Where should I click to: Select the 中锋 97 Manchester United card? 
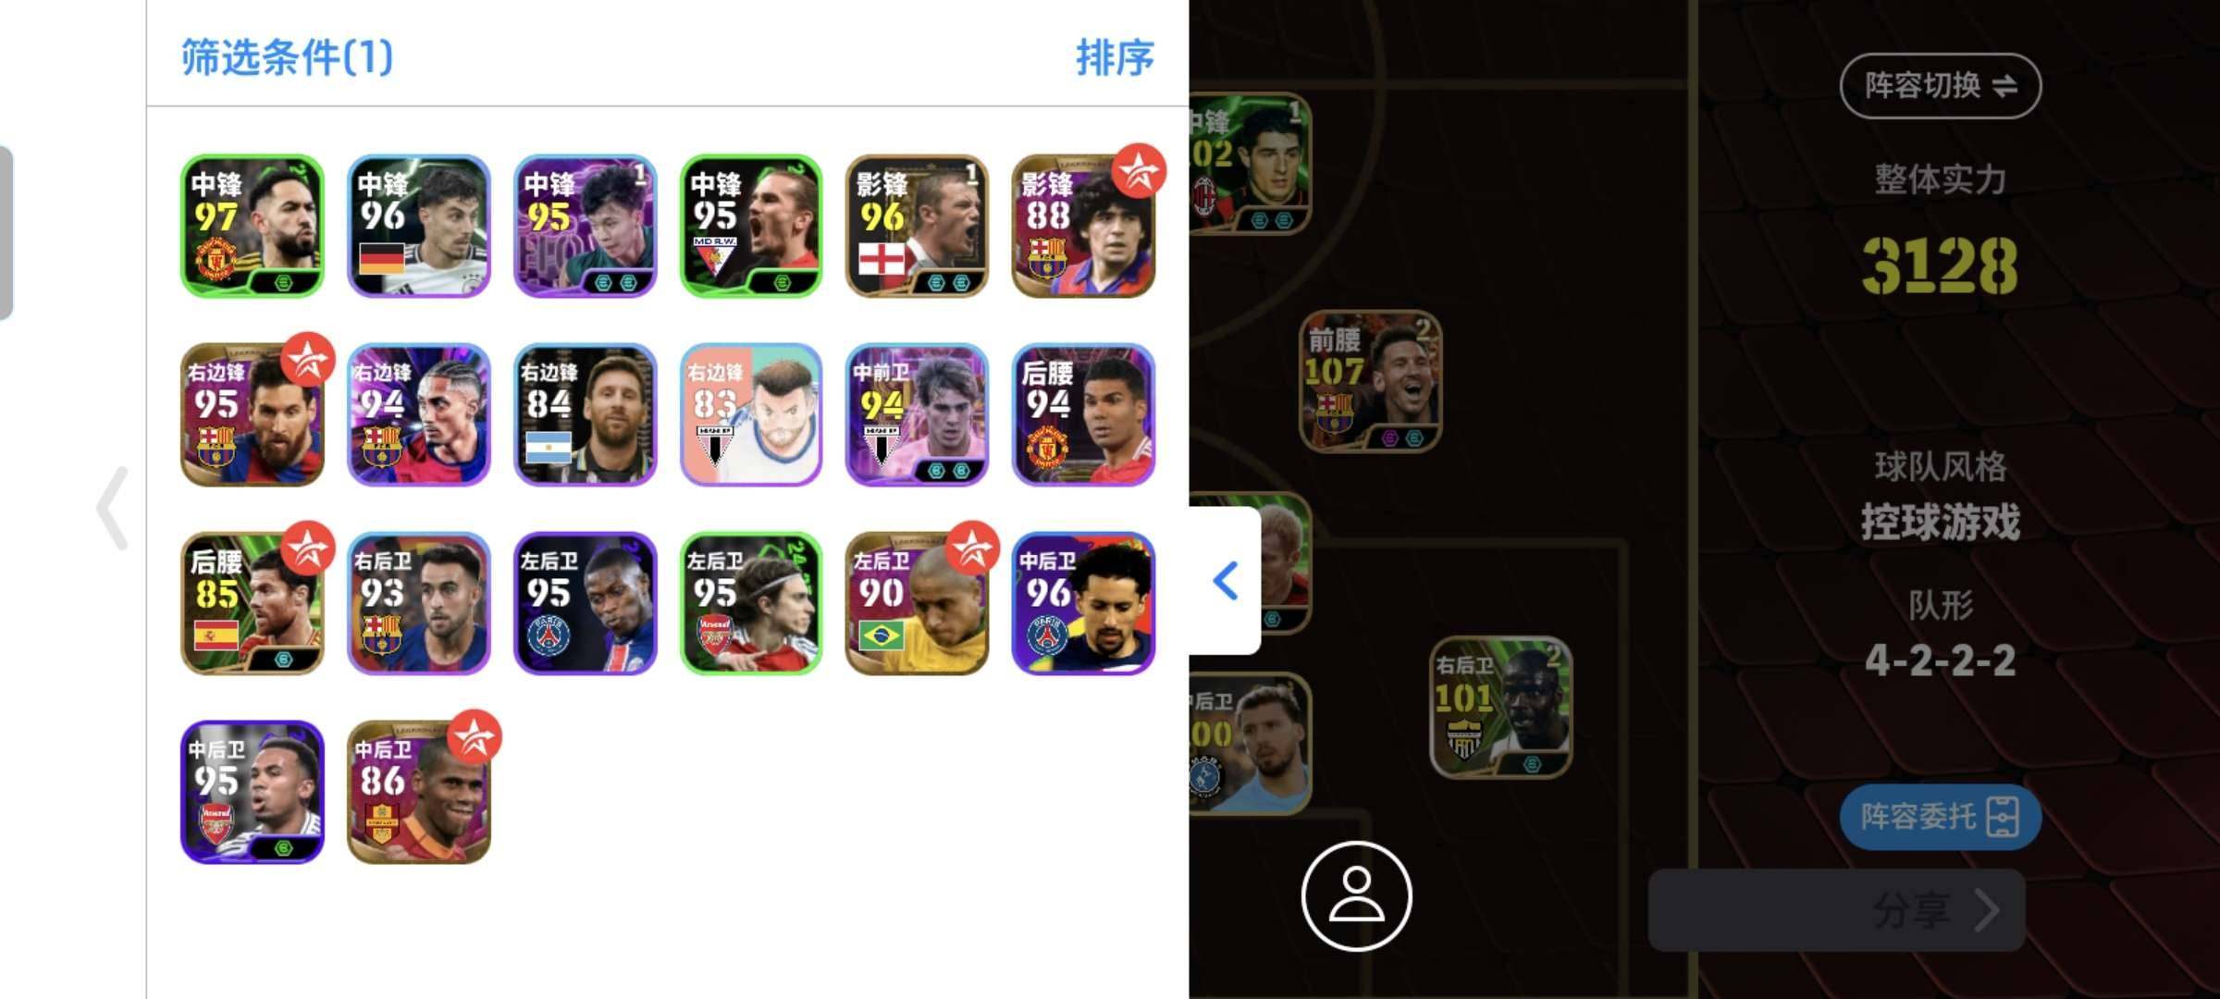click(253, 226)
